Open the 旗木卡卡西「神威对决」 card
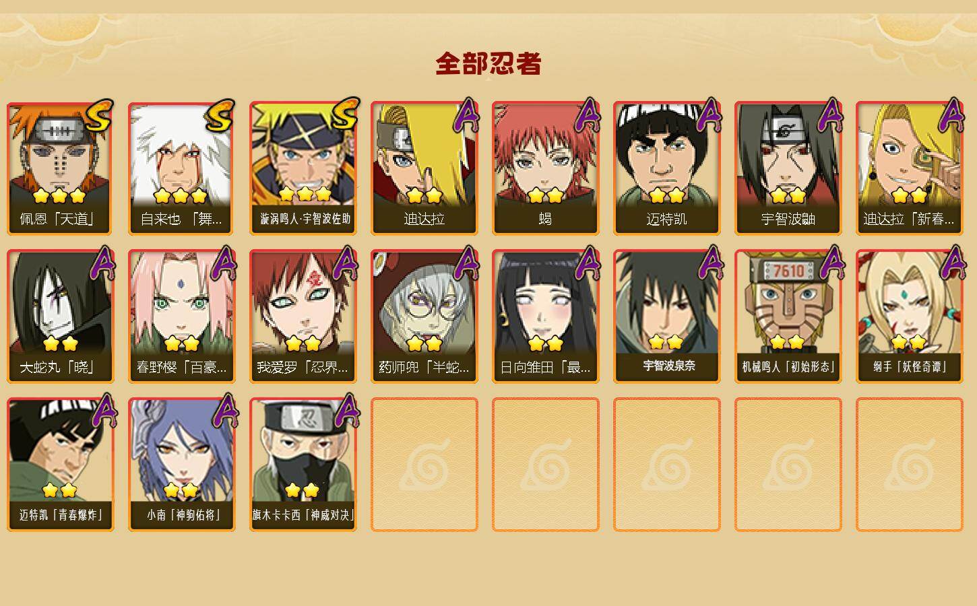 click(303, 465)
